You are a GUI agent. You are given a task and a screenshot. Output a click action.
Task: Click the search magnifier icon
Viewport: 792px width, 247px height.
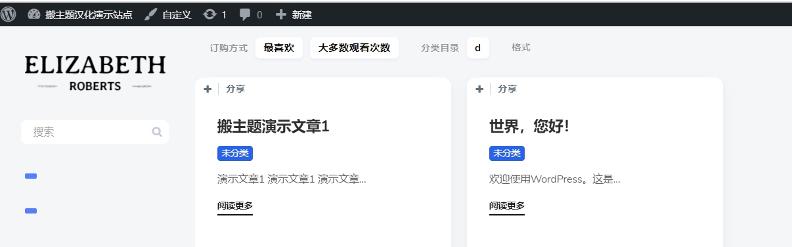point(157,132)
